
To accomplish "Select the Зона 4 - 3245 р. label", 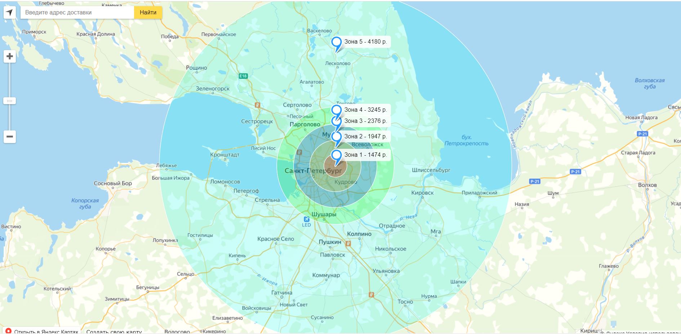I will 365,110.
